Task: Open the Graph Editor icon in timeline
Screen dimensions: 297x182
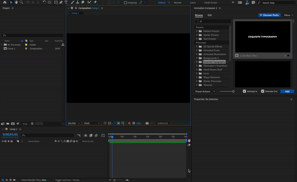Action: coord(103,135)
